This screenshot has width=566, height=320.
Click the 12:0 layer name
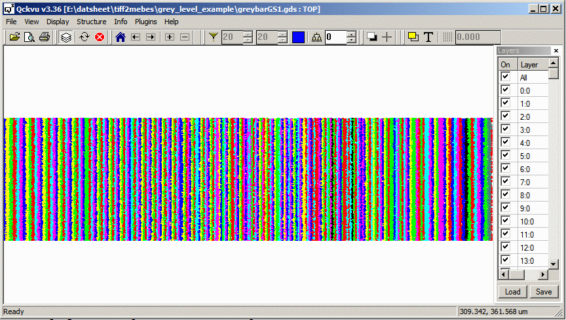pyautogui.click(x=527, y=248)
